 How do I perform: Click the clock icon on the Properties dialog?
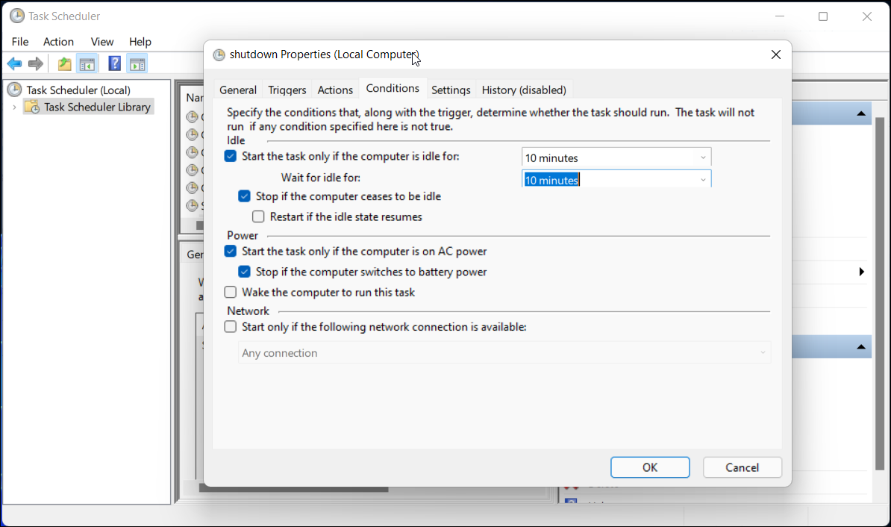[219, 54]
